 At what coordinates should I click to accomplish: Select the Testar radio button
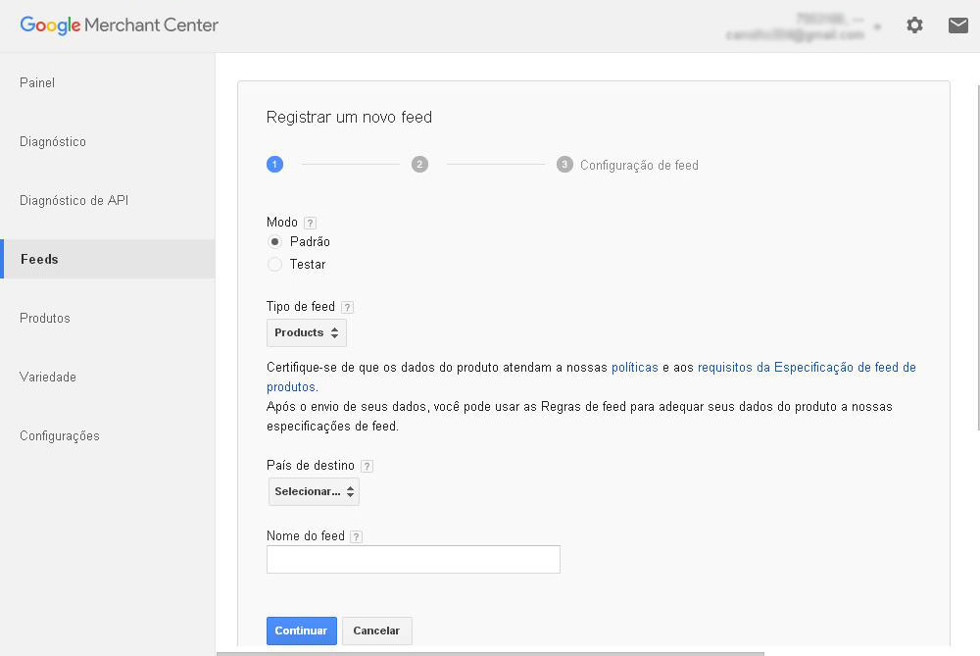(x=274, y=265)
